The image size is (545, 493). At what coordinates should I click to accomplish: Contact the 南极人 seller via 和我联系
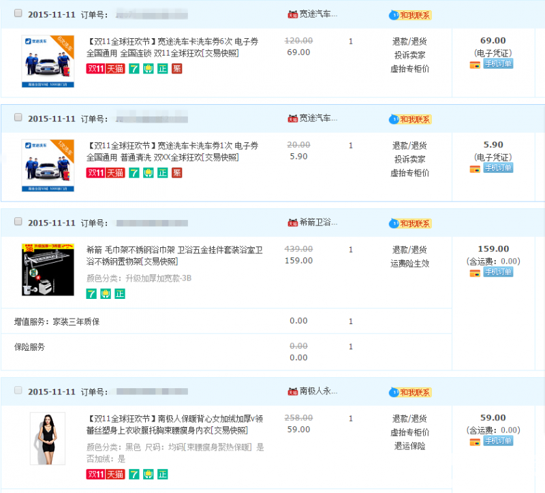click(x=411, y=392)
